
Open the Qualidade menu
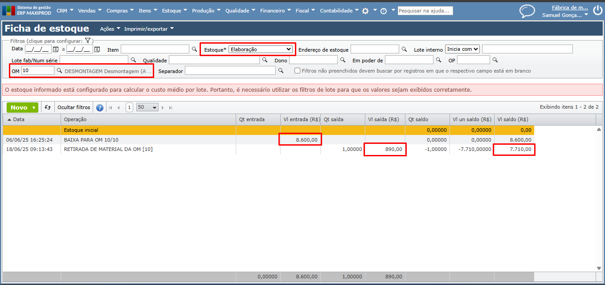(x=241, y=11)
